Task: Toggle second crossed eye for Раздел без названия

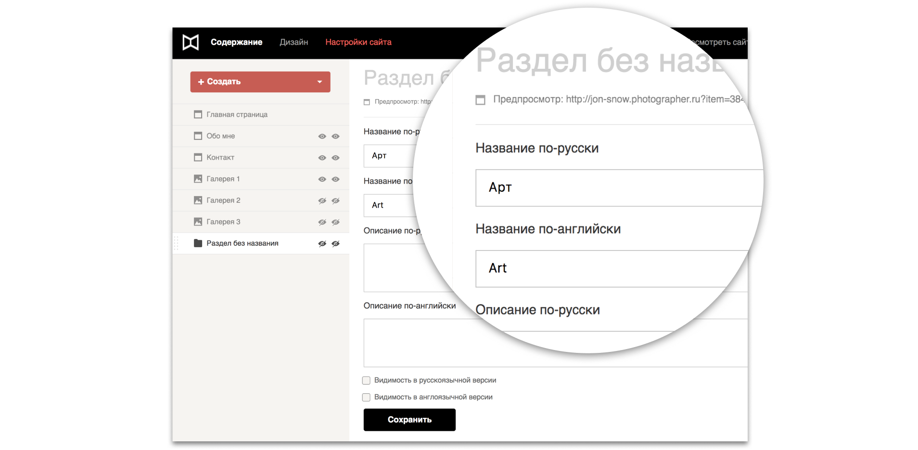Action: click(x=336, y=244)
